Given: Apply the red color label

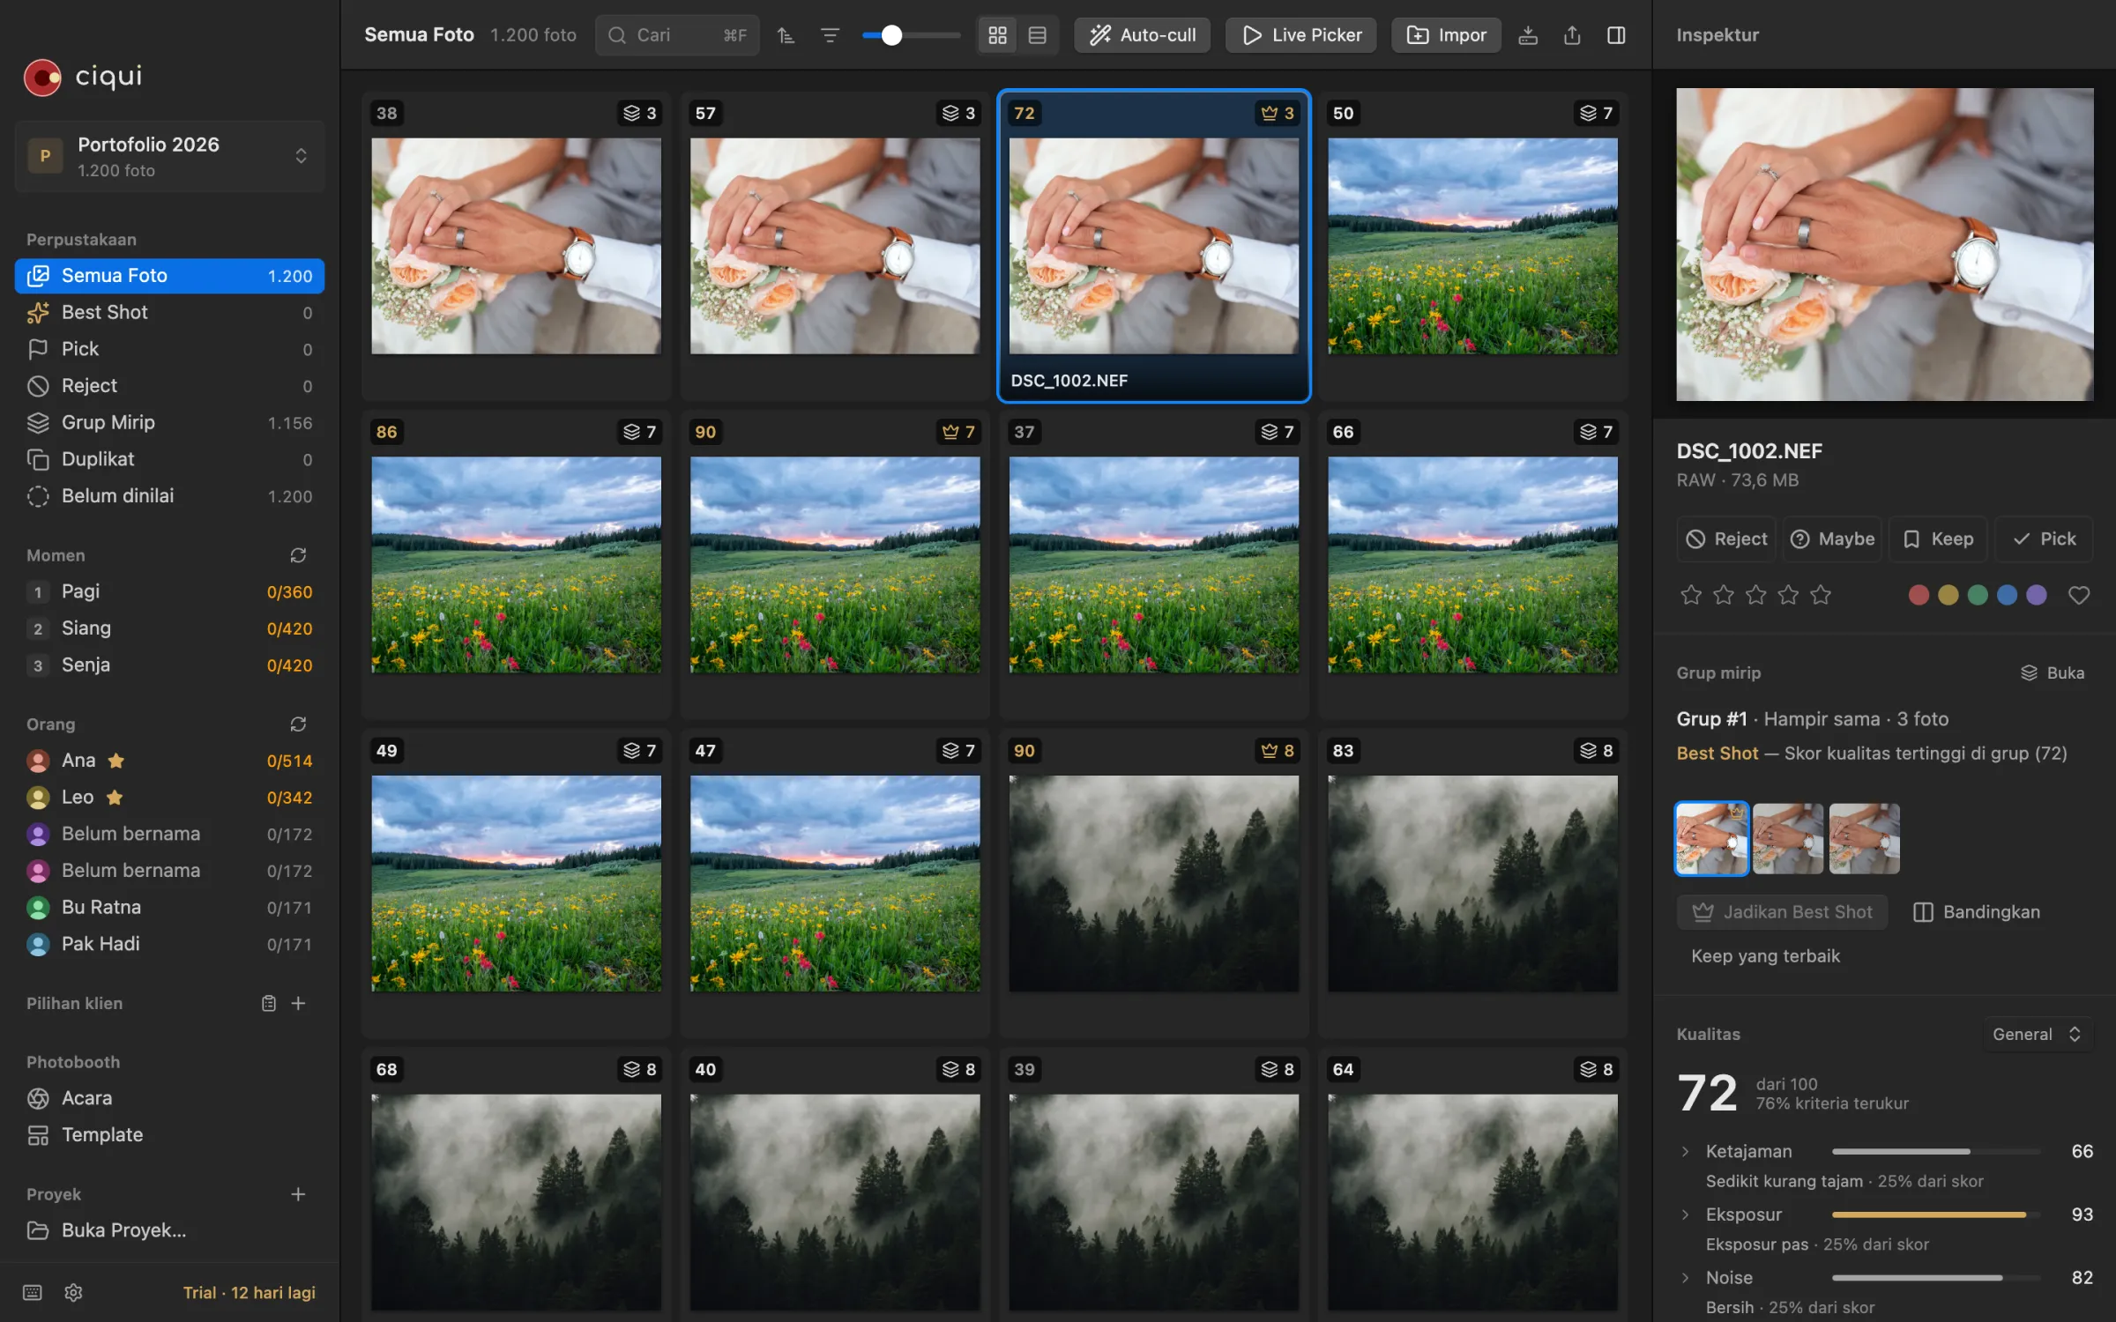Looking at the screenshot, I should (1918, 595).
